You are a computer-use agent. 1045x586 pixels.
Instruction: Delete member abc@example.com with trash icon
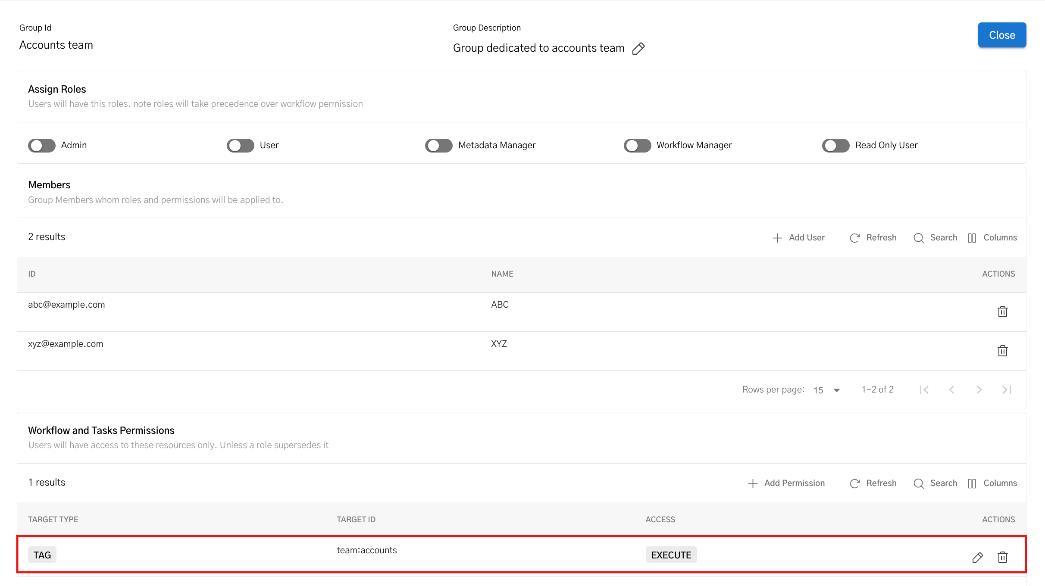pyautogui.click(x=1003, y=312)
